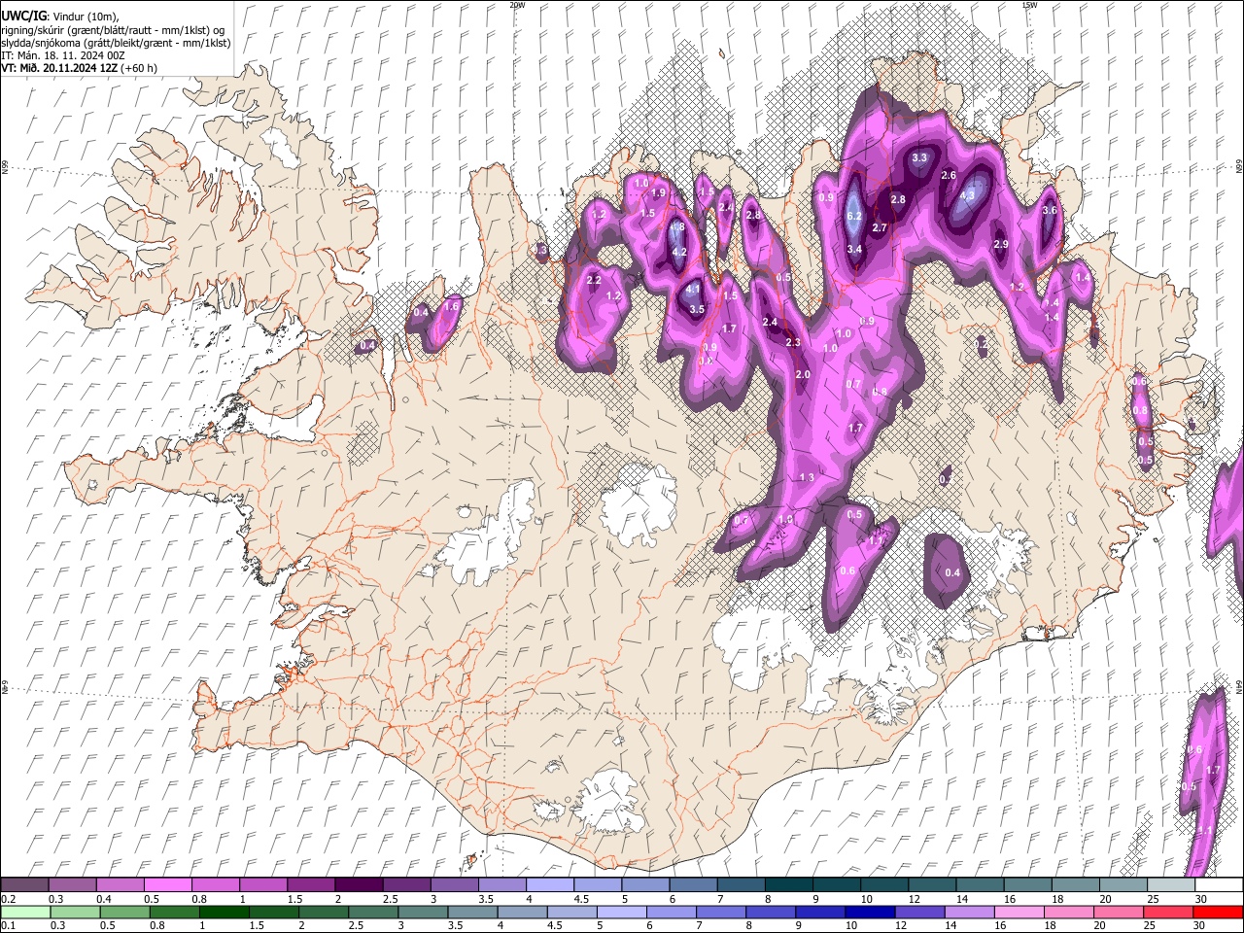This screenshot has height=933, width=1244.
Task: Click the 3.4 map value label
Action: pyautogui.click(x=855, y=250)
